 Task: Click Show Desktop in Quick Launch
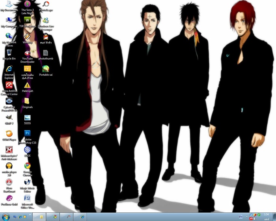pos(15,217)
